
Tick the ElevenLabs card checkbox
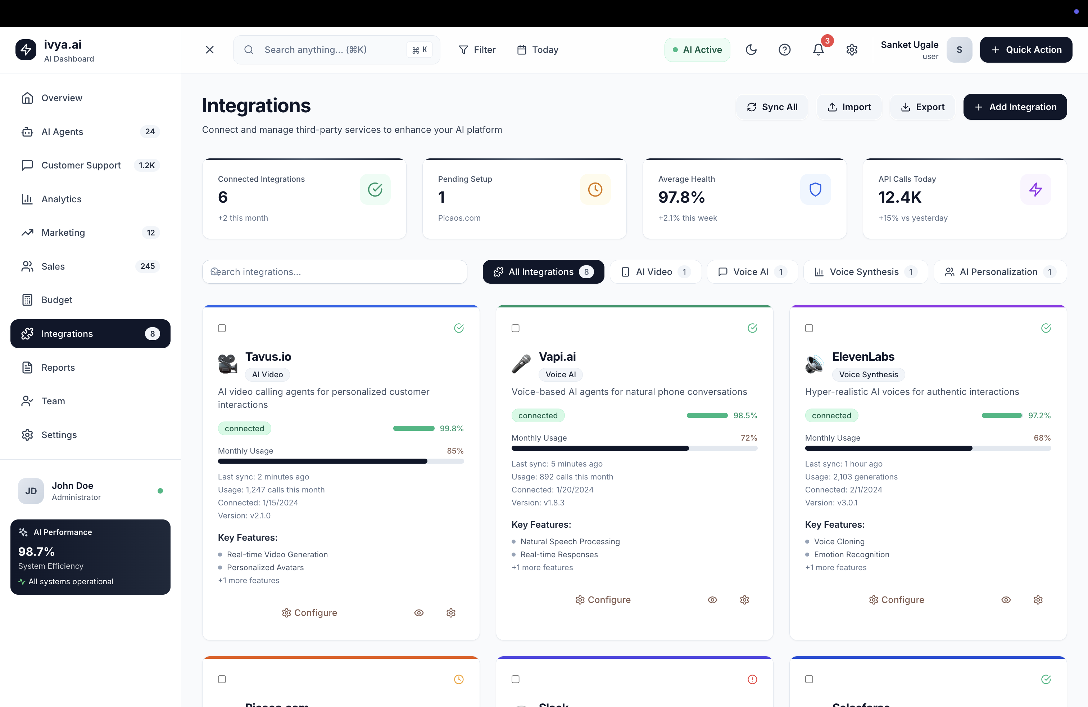point(809,328)
